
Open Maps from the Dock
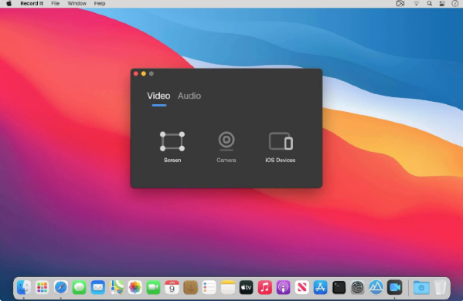click(117, 287)
